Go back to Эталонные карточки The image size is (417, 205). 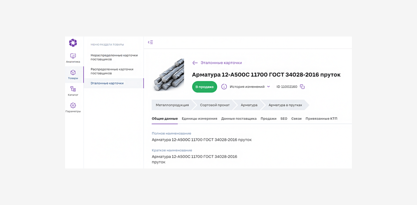(217, 63)
